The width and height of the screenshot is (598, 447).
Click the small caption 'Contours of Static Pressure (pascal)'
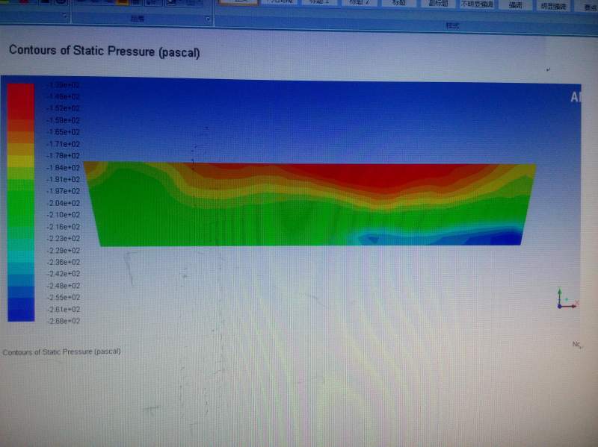[62, 351]
